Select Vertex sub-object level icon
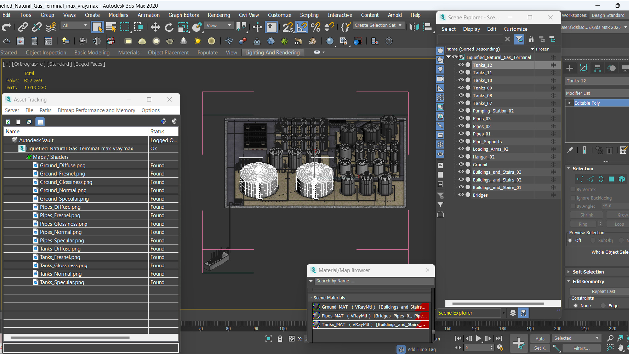 coord(580,179)
